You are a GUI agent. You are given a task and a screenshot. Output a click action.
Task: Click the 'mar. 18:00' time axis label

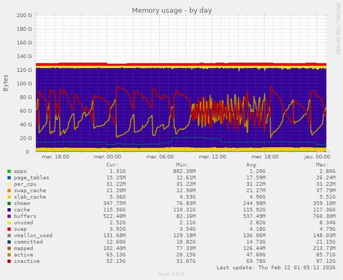(55, 157)
